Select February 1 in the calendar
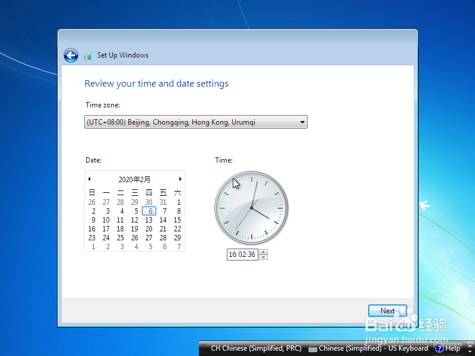The image size is (475, 356). tap(179, 202)
